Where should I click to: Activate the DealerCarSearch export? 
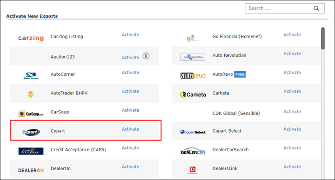(x=292, y=148)
